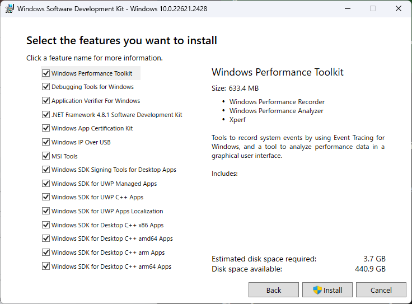412x304 pixels.
Task: Click the Install button
Action: tap(327, 290)
